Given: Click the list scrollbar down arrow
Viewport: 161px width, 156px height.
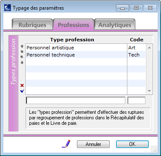Looking at the screenshot, I should (x=149, y=91).
